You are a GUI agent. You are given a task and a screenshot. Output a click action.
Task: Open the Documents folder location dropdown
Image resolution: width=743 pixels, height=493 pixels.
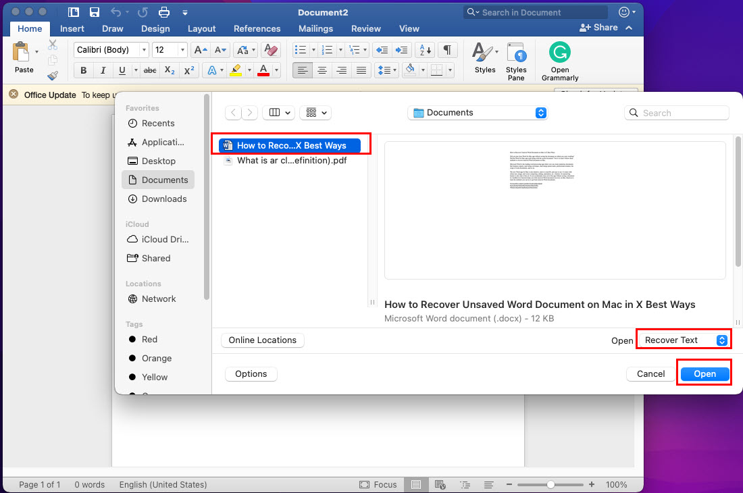tap(478, 113)
